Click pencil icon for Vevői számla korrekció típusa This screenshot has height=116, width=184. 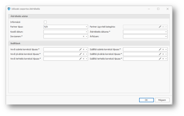click(80, 49)
